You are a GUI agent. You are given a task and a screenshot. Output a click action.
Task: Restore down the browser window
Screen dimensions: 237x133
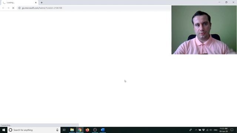(226, 2)
